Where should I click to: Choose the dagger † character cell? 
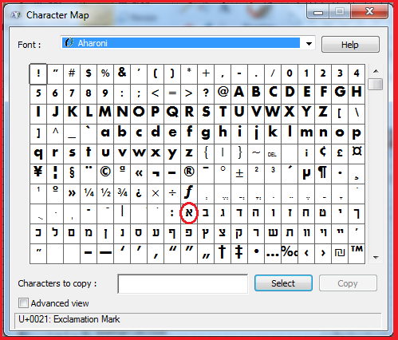click(223, 254)
